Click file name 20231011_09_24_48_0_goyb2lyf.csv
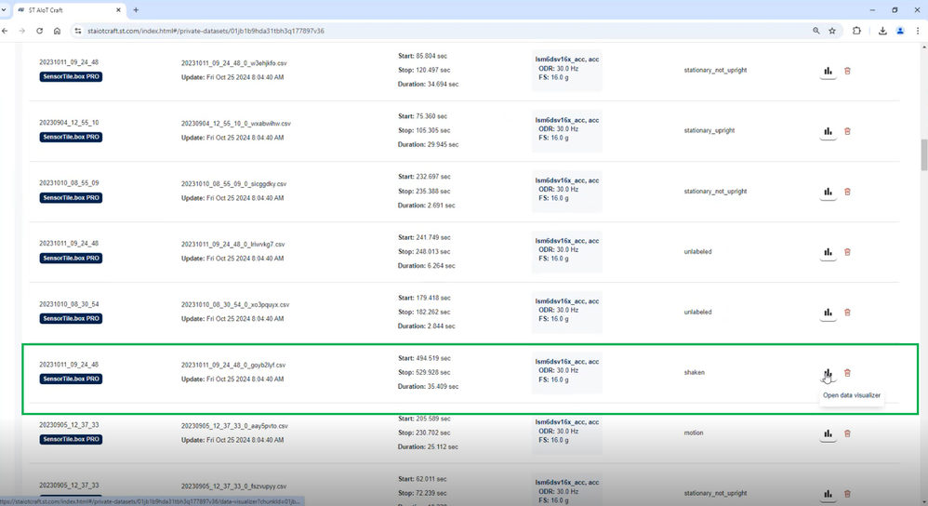The height and width of the screenshot is (506, 928). pyautogui.click(x=233, y=366)
